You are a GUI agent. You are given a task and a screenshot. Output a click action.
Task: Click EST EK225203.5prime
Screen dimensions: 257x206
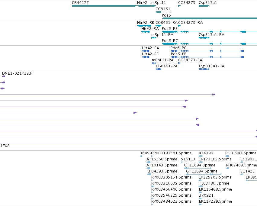(x=215, y=177)
